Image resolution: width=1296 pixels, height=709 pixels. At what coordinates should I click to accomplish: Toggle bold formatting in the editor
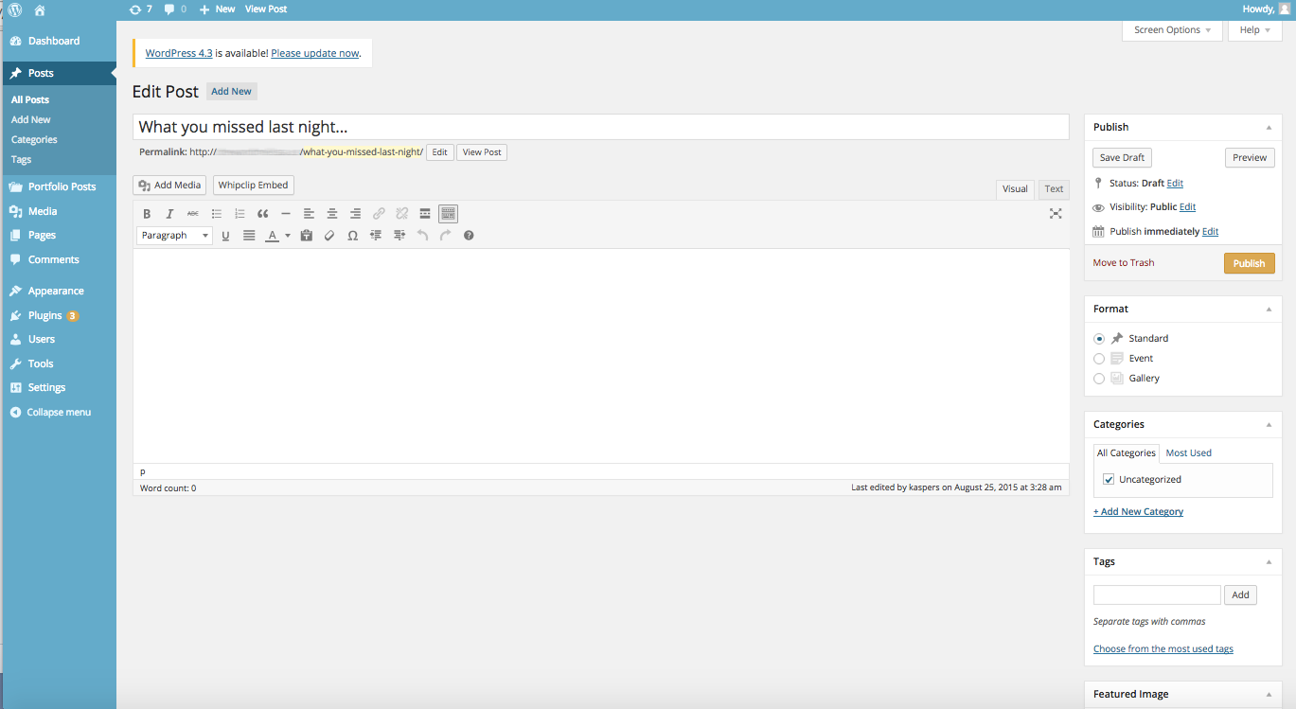pos(147,214)
